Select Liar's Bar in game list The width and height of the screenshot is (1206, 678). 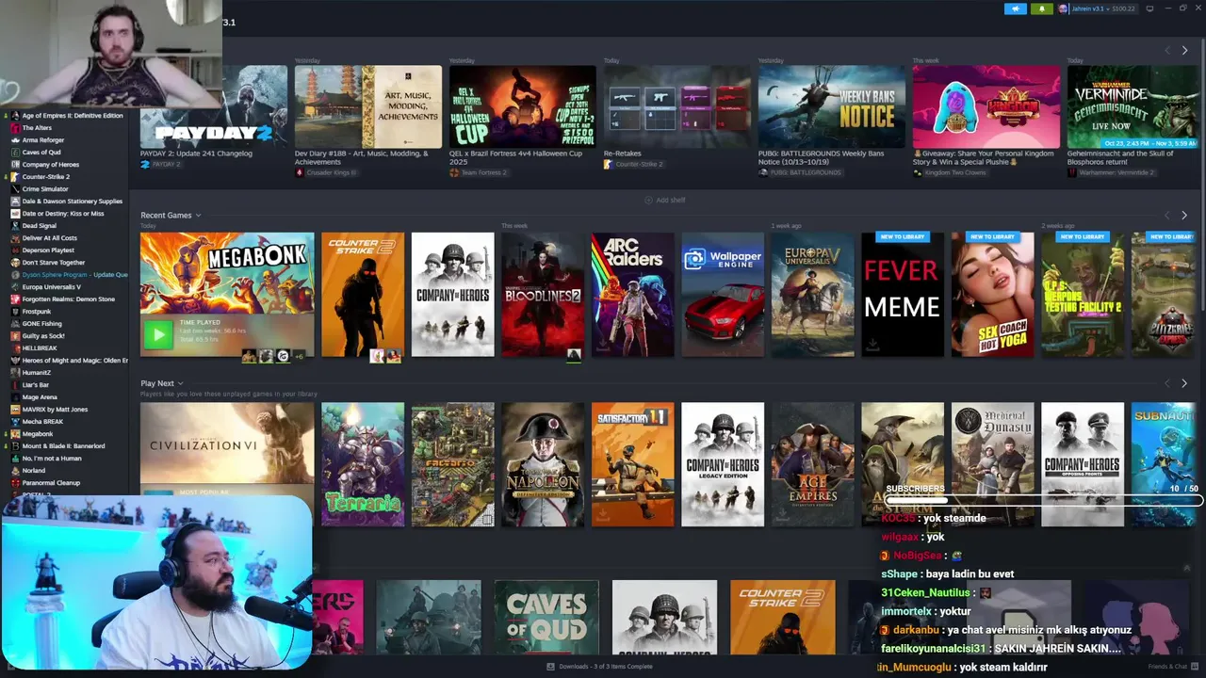[36, 385]
